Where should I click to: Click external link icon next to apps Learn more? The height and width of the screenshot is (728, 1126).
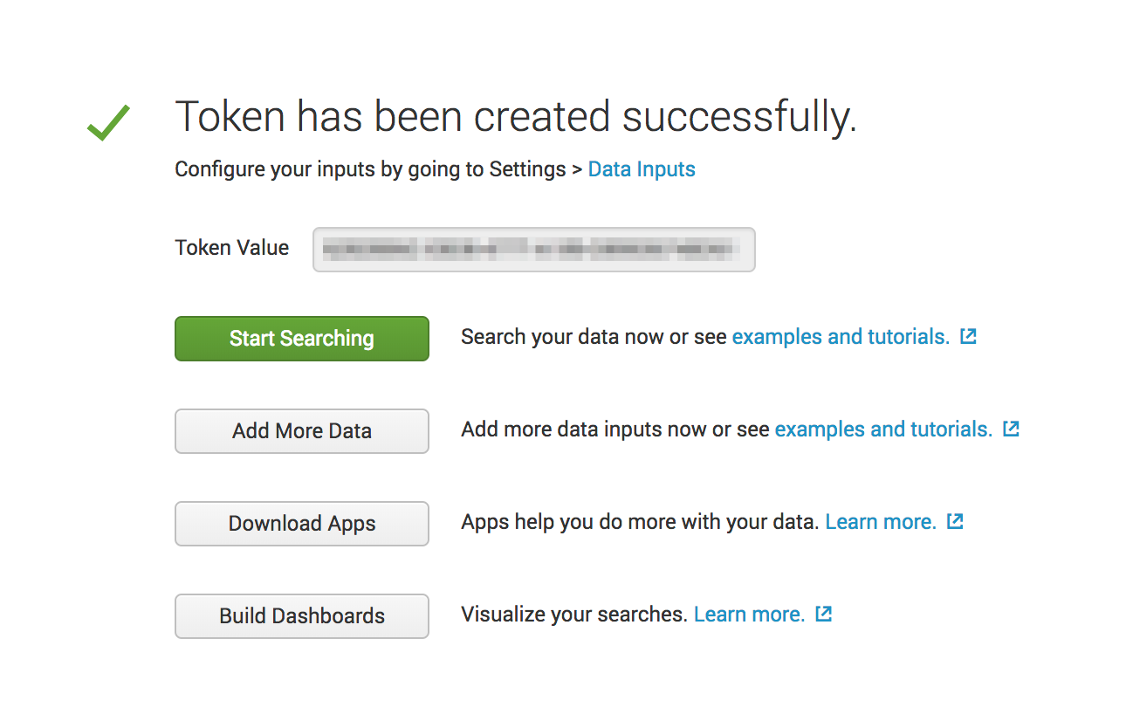pos(954,520)
